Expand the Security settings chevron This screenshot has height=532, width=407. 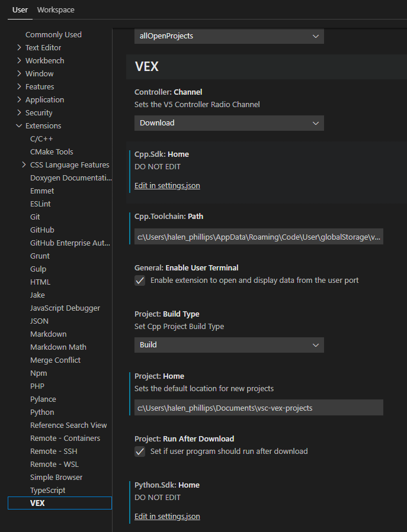click(x=19, y=113)
